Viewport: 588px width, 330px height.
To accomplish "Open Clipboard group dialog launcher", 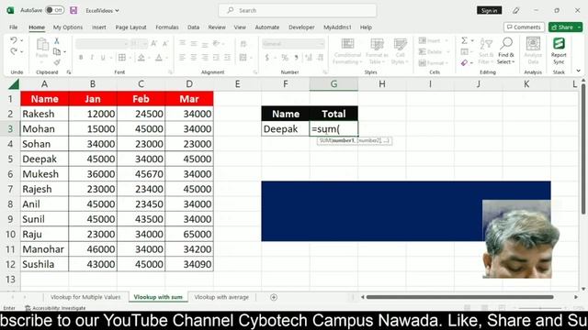I will coord(69,72).
